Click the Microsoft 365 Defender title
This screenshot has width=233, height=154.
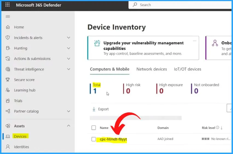point(39,5)
